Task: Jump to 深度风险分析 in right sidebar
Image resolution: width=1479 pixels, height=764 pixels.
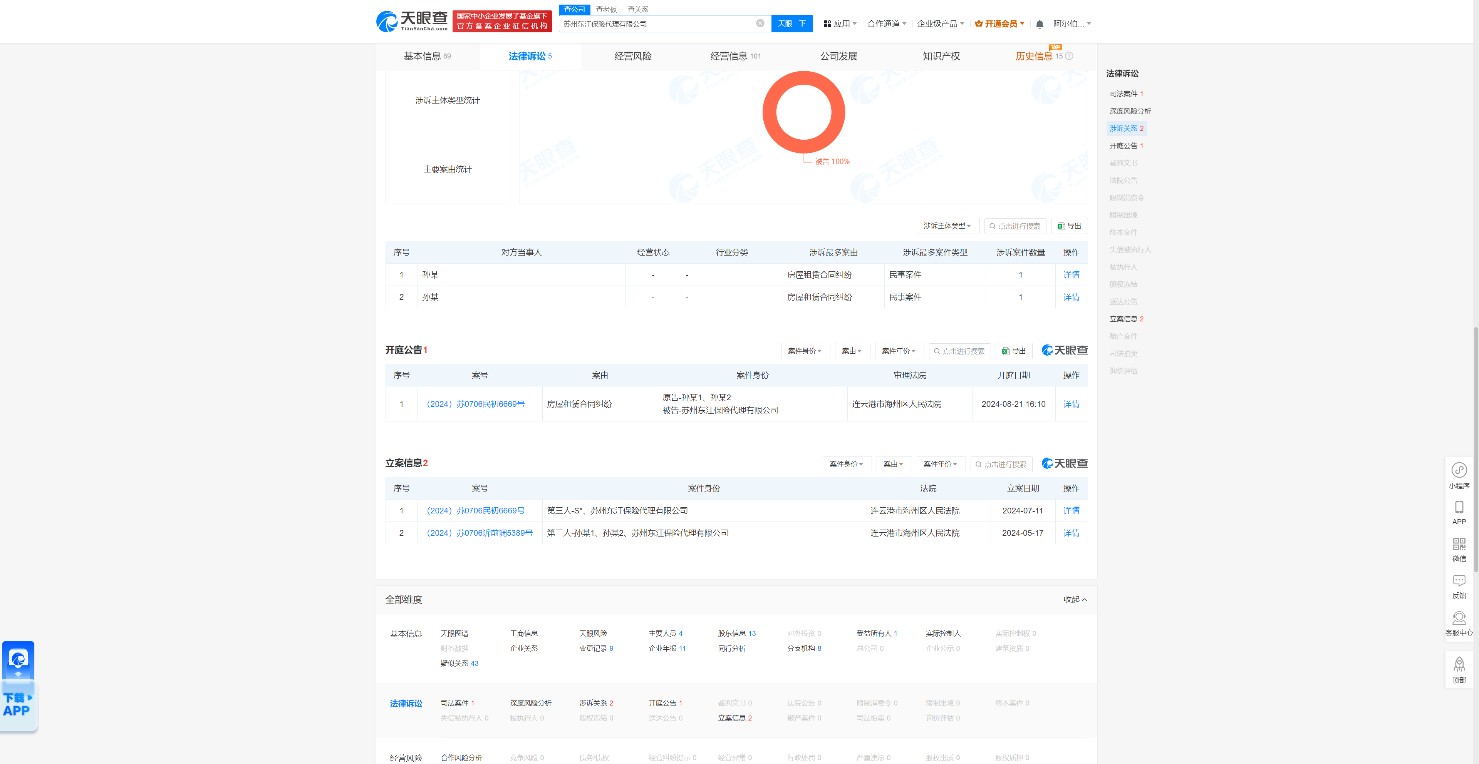Action: point(1130,111)
